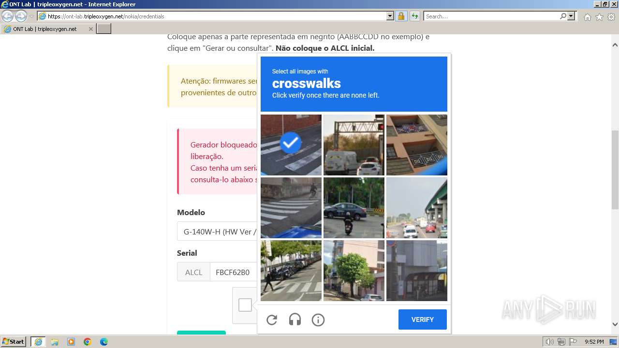This screenshot has height=348, width=619.
Task: Open File Explorer from taskbar
Action: (55, 342)
